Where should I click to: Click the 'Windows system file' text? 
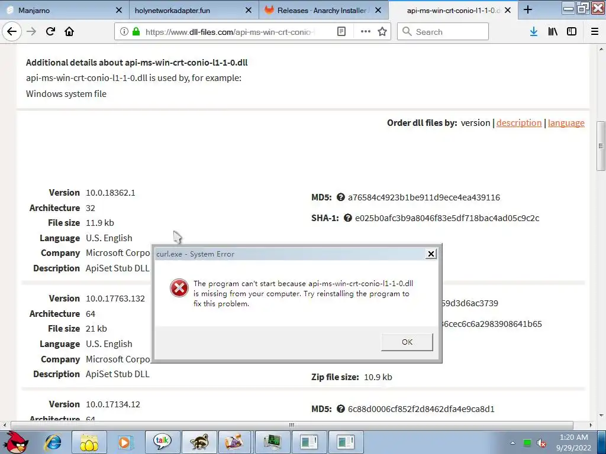(x=66, y=94)
